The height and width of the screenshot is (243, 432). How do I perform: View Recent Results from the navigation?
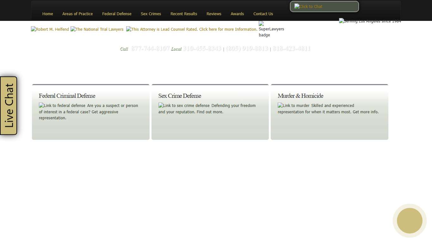coord(184,14)
